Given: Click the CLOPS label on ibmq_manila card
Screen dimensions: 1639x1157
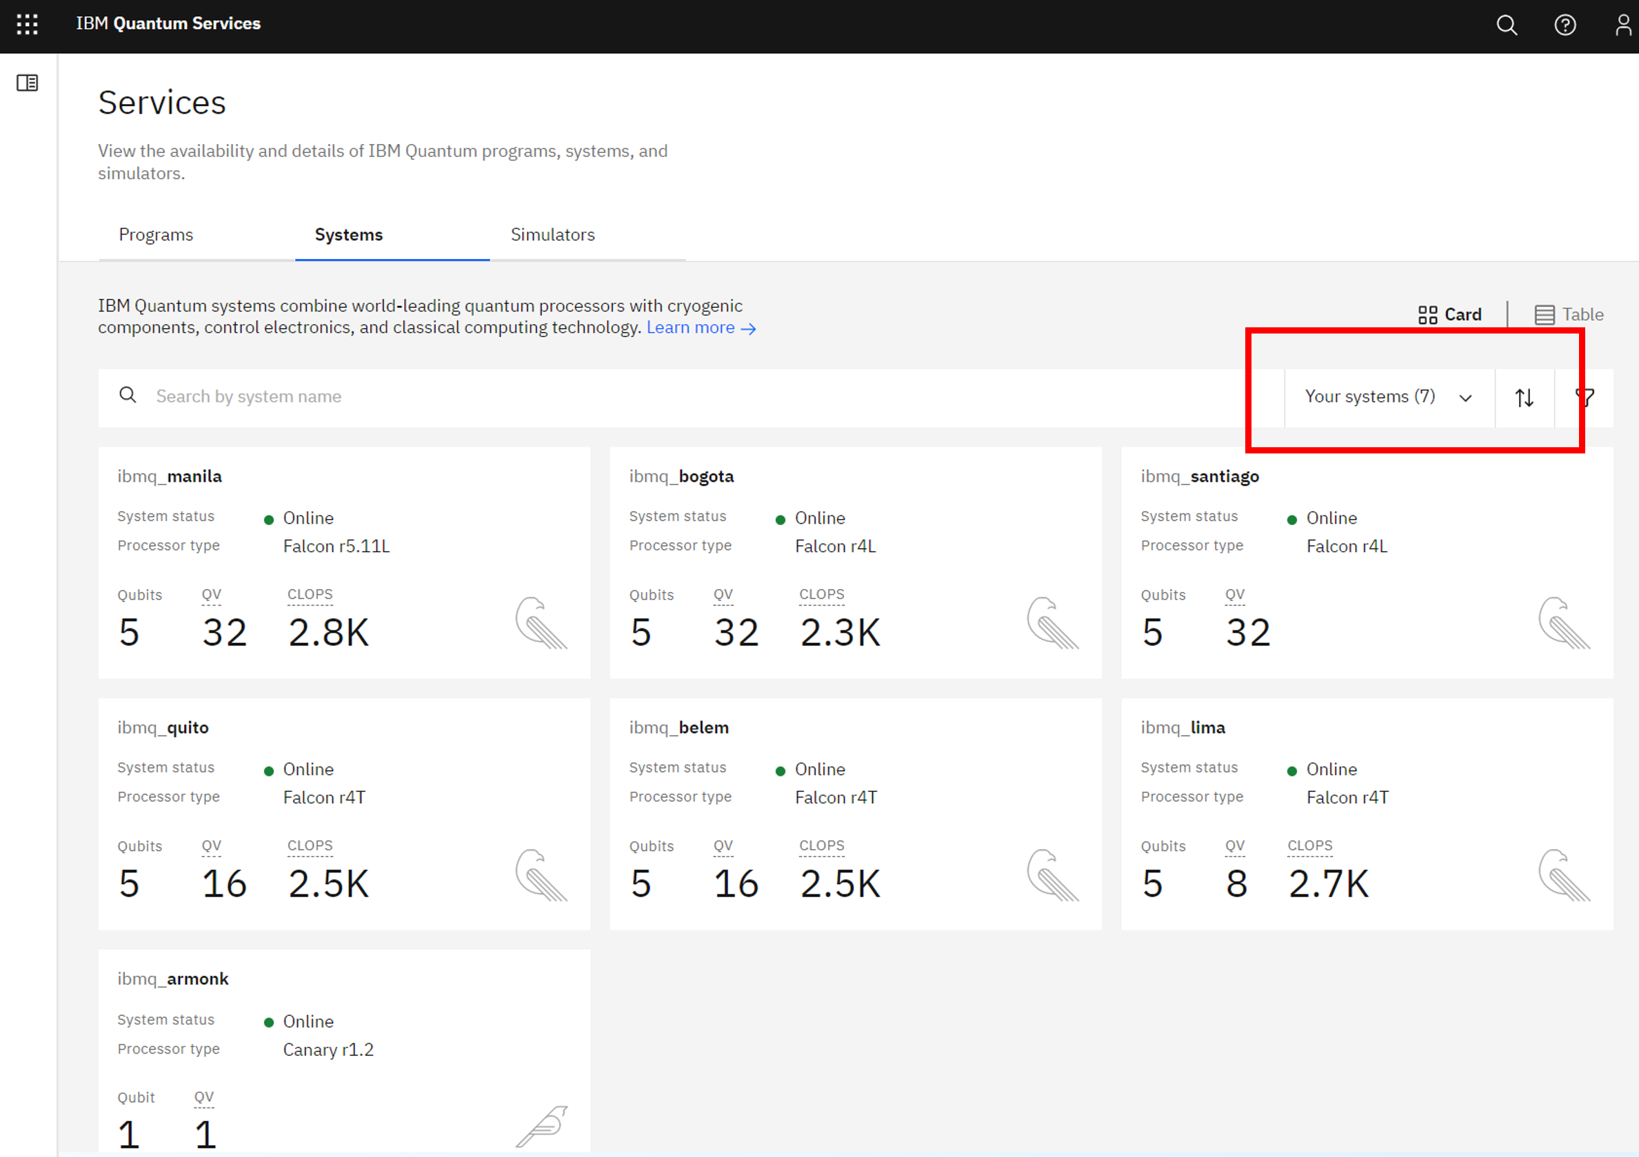Looking at the screenshot, I should pos(310,595).
